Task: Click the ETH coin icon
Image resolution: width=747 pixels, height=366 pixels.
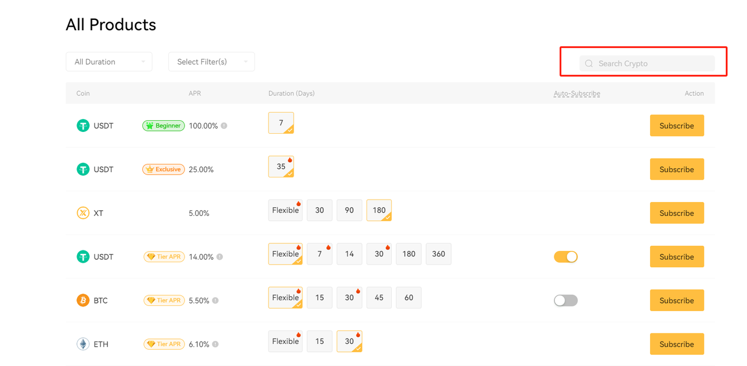Action: coord(83,344)
